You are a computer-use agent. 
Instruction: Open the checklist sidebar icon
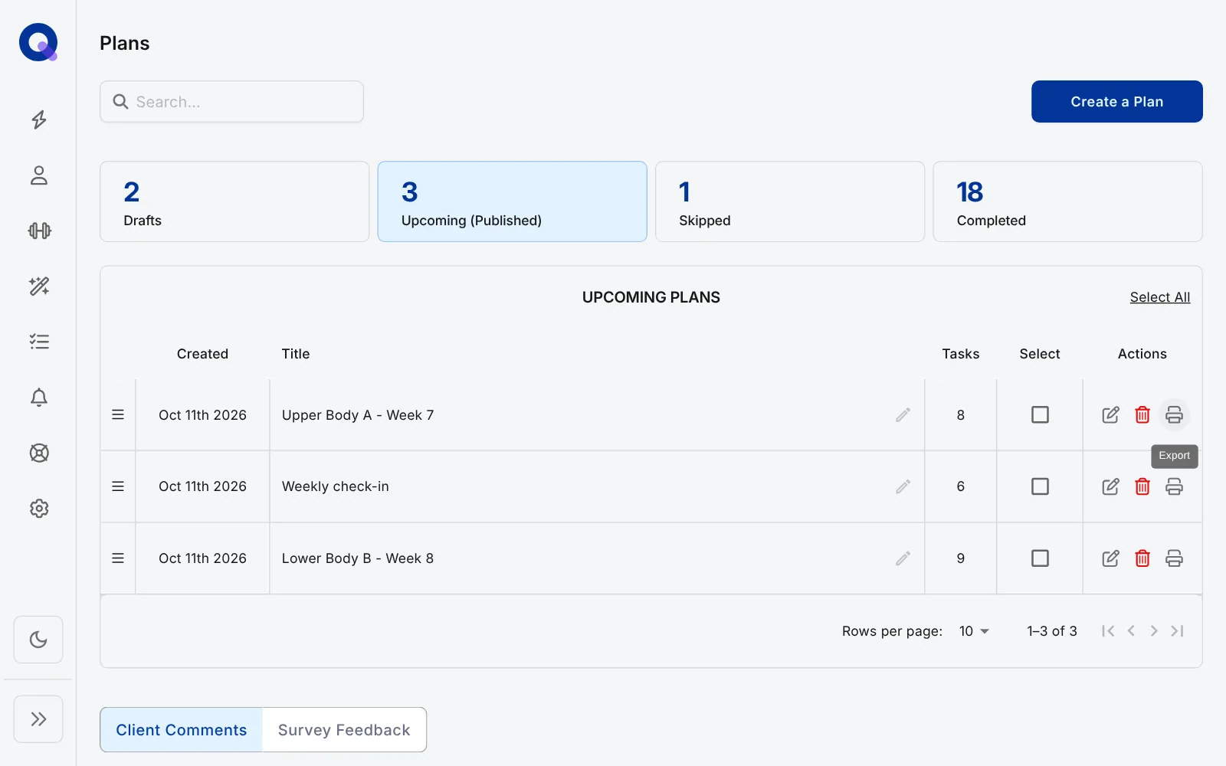39,342
